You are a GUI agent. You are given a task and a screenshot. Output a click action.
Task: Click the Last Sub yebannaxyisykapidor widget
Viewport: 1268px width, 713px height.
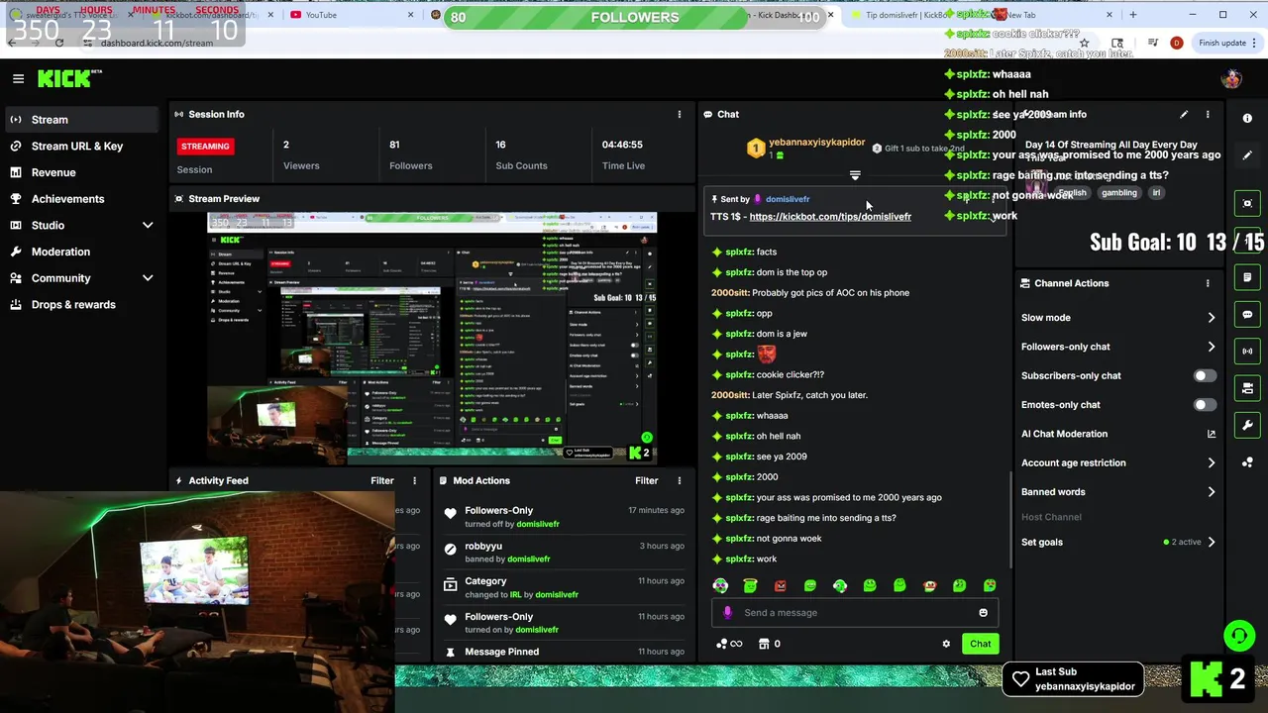coord(1073,678)
